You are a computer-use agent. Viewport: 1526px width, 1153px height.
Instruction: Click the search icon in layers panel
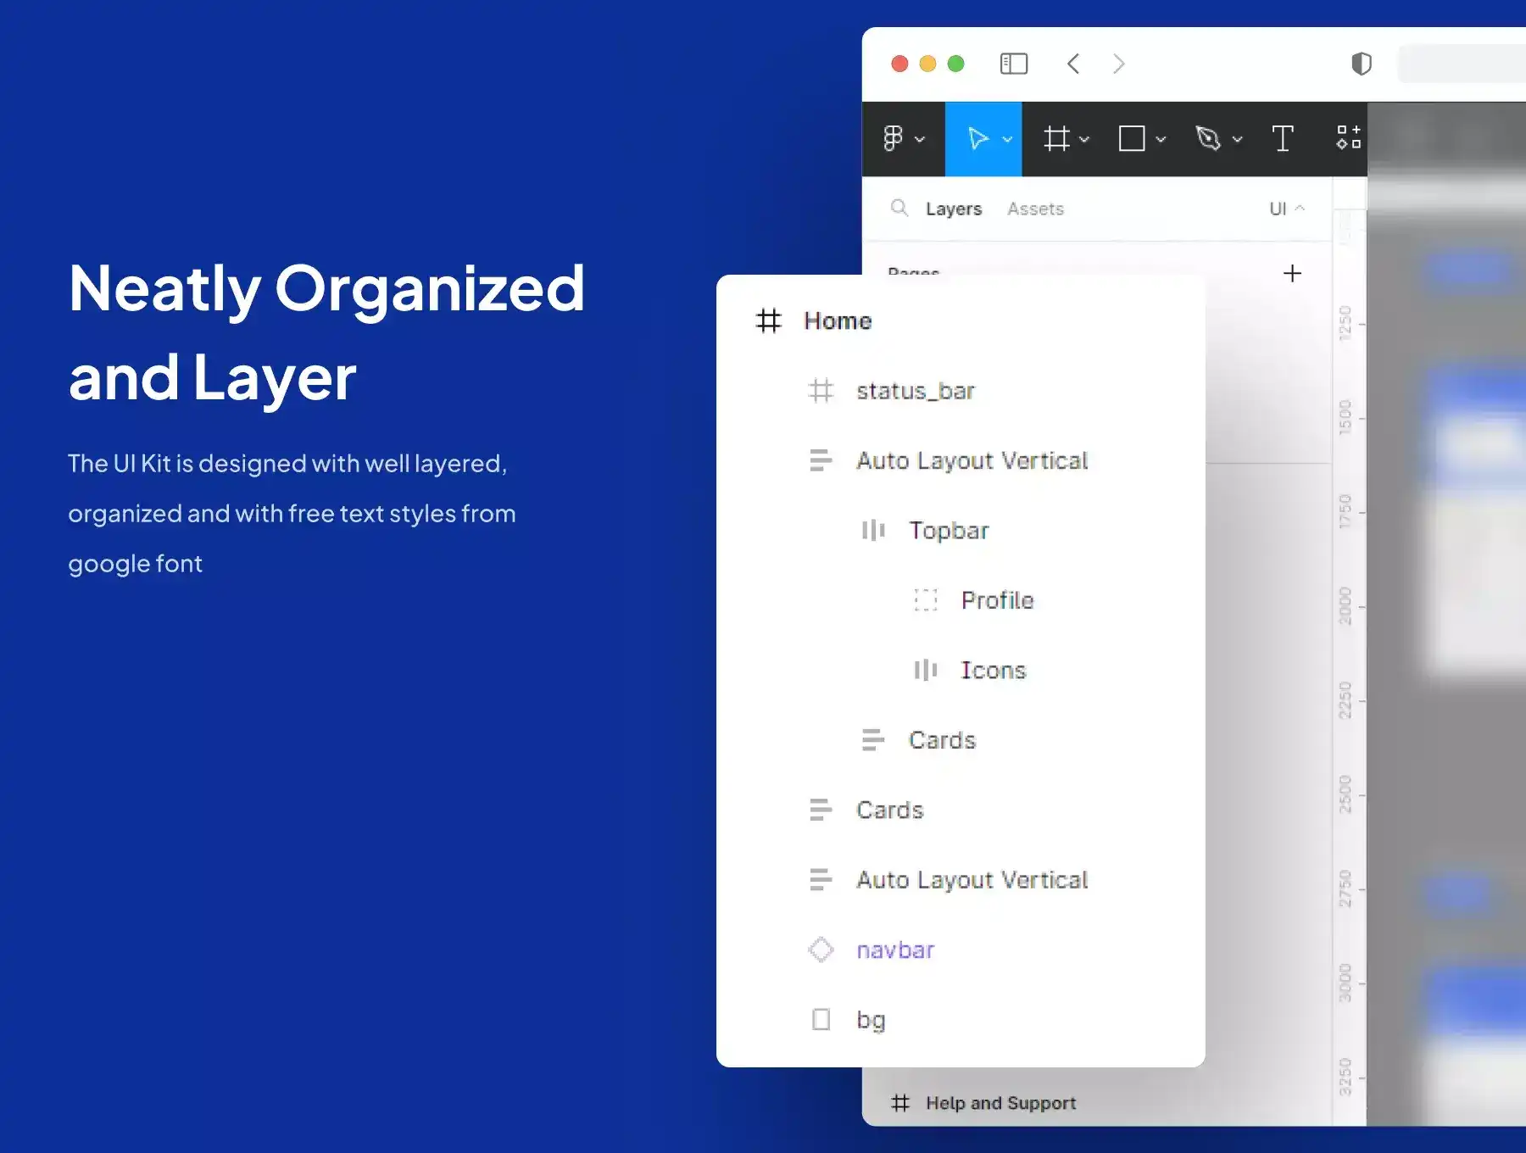[899, 208]
